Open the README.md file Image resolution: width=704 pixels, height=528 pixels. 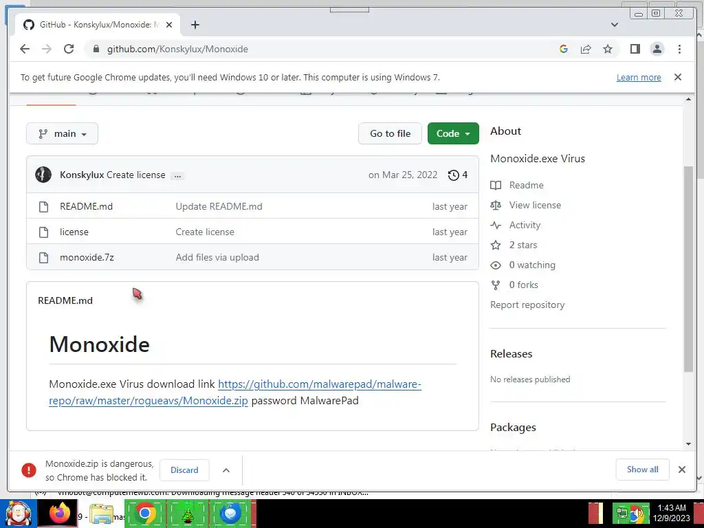click(x=86, y=206)
